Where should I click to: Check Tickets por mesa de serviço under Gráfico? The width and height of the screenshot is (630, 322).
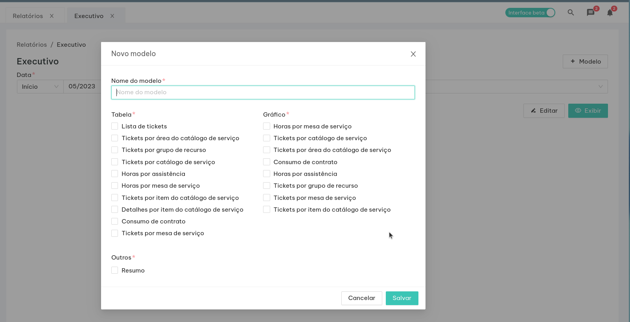point(267,198)
